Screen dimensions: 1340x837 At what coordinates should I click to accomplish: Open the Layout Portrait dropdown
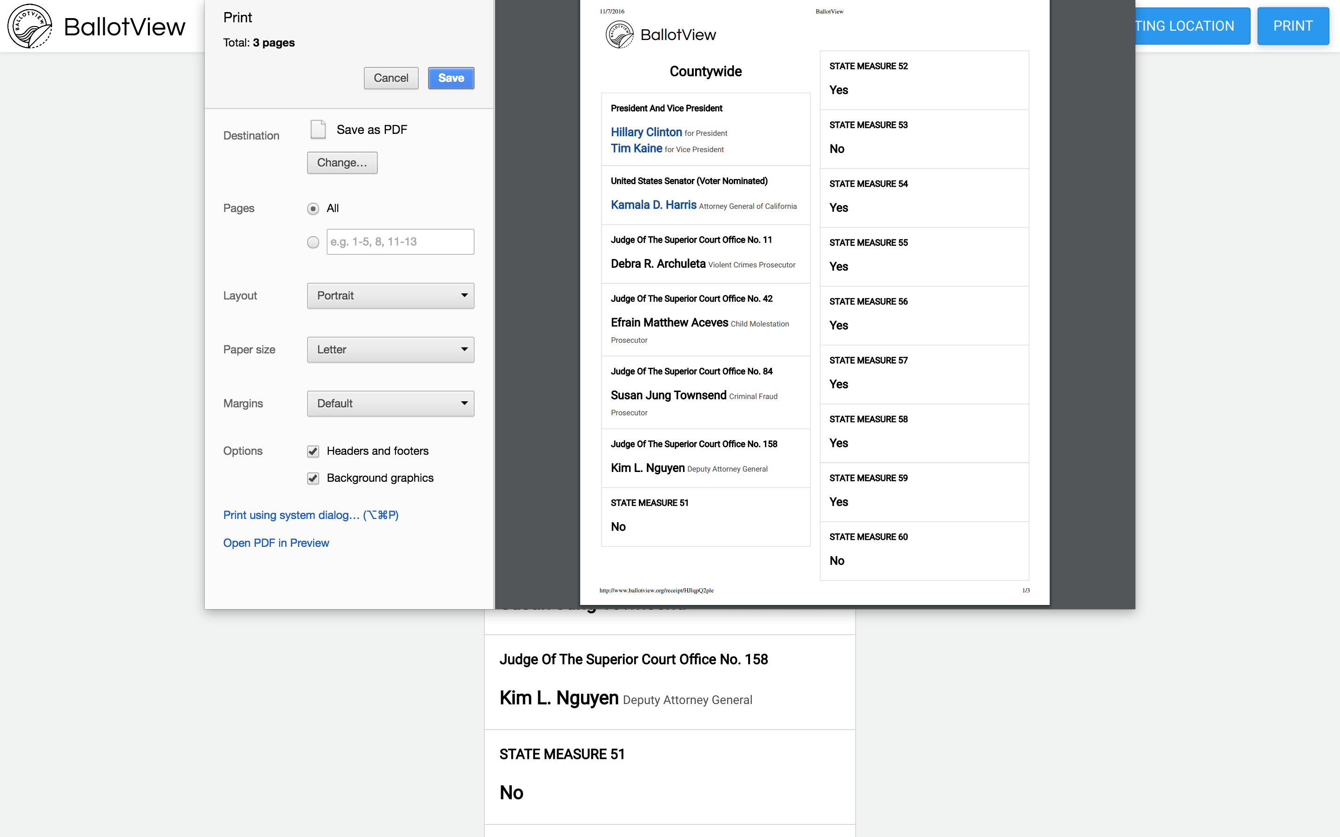tap(390, 296)
